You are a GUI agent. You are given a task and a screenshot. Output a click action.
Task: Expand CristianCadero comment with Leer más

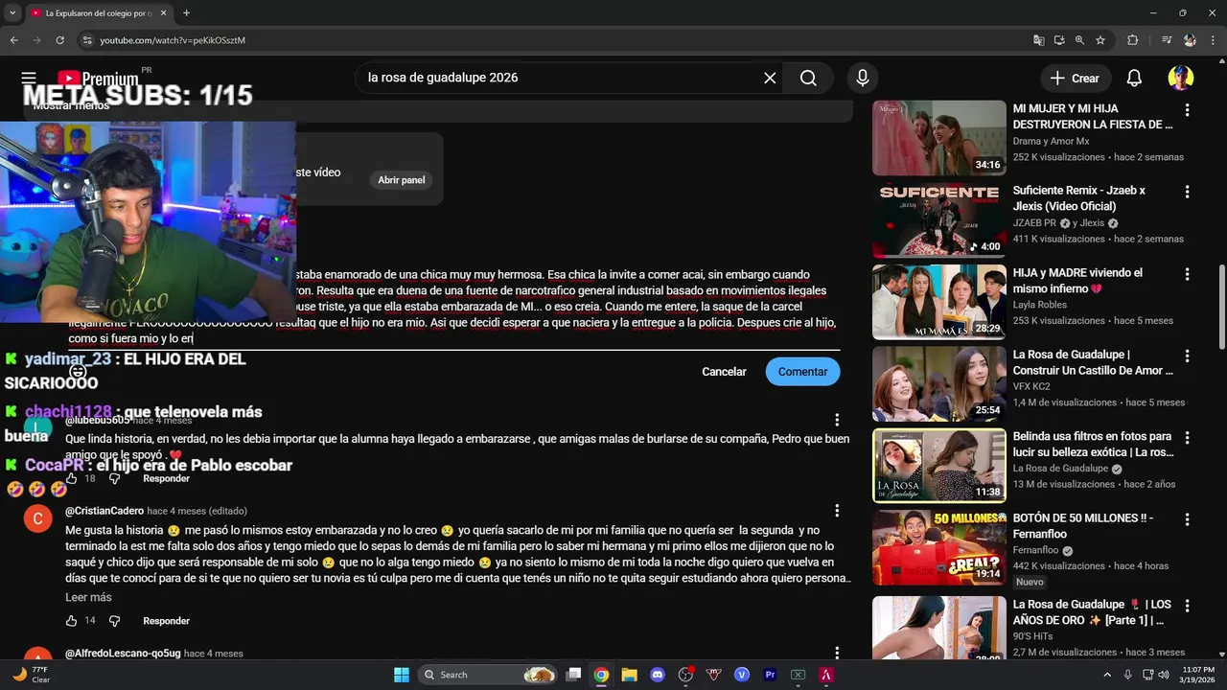(88, 597)
